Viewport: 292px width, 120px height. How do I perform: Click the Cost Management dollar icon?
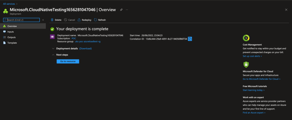[246, 38]
